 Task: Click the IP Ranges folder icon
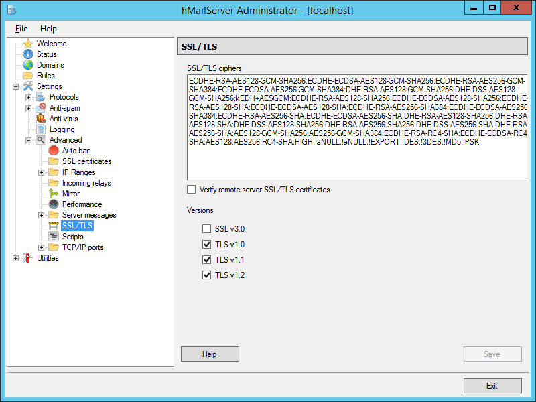coord(54,172)
